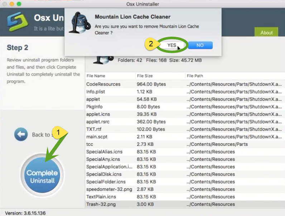
Task: Select the Info.plist file row
Action: click(185, 92)
